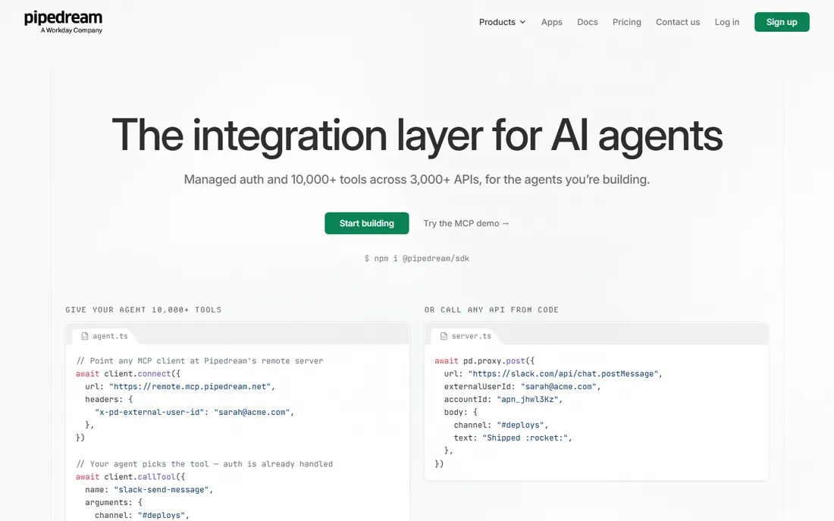Image resolution: width=834 pixels, height=521 pixels.
Task: Click the 'Managed auth and 10,000+ tools' subheading
Action: click(x=417, y=179)
